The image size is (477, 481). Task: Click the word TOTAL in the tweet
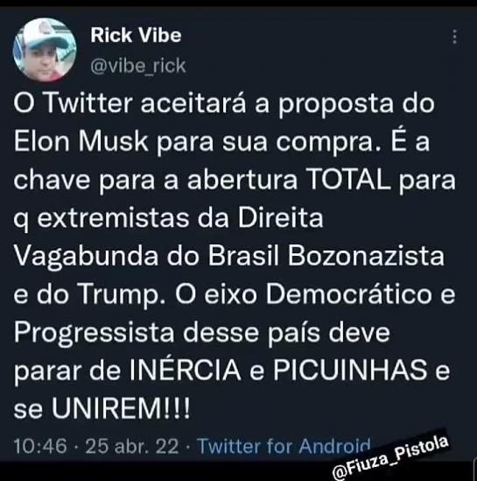tap(349, 180)
